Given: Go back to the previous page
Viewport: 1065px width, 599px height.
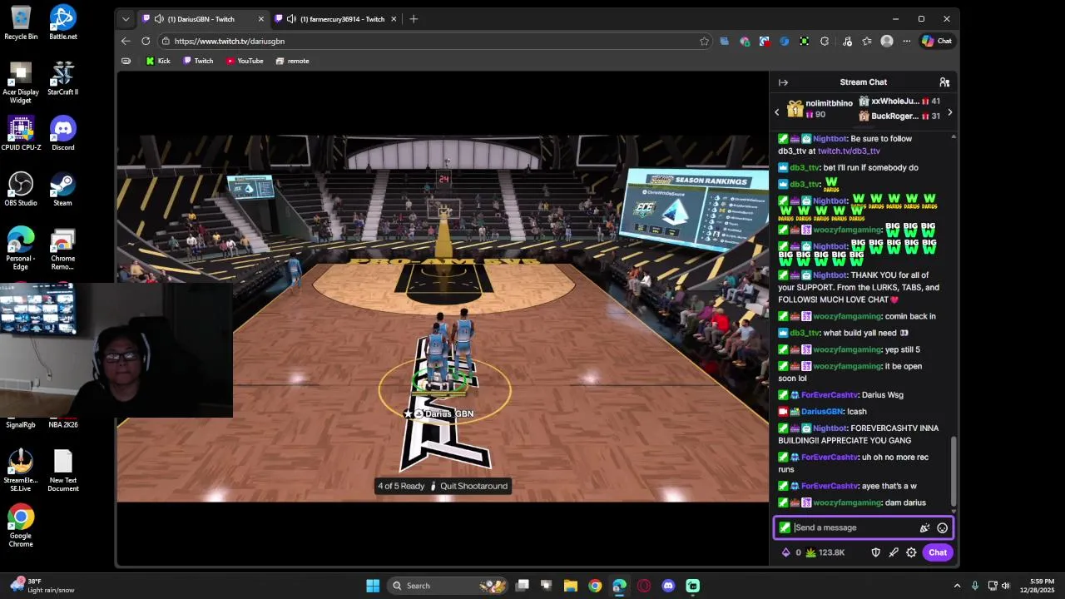Looking at the screenshot, I should click(126, 41).
